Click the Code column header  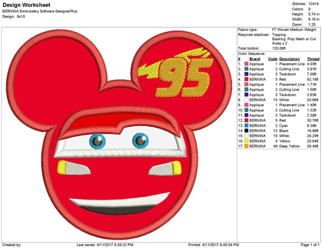273,59
